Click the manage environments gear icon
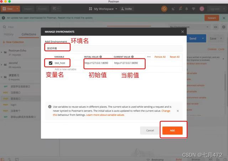Screen dimensions: 228x161 pos(224,27)
